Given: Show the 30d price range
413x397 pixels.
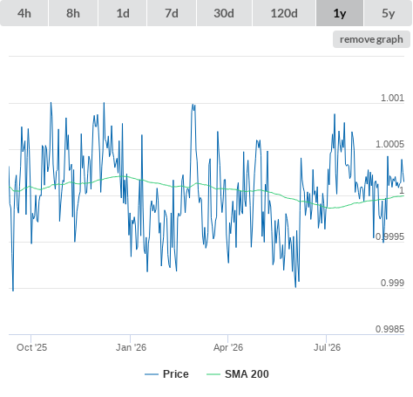Looking at the screenshot, I should [x=224, y=13].
